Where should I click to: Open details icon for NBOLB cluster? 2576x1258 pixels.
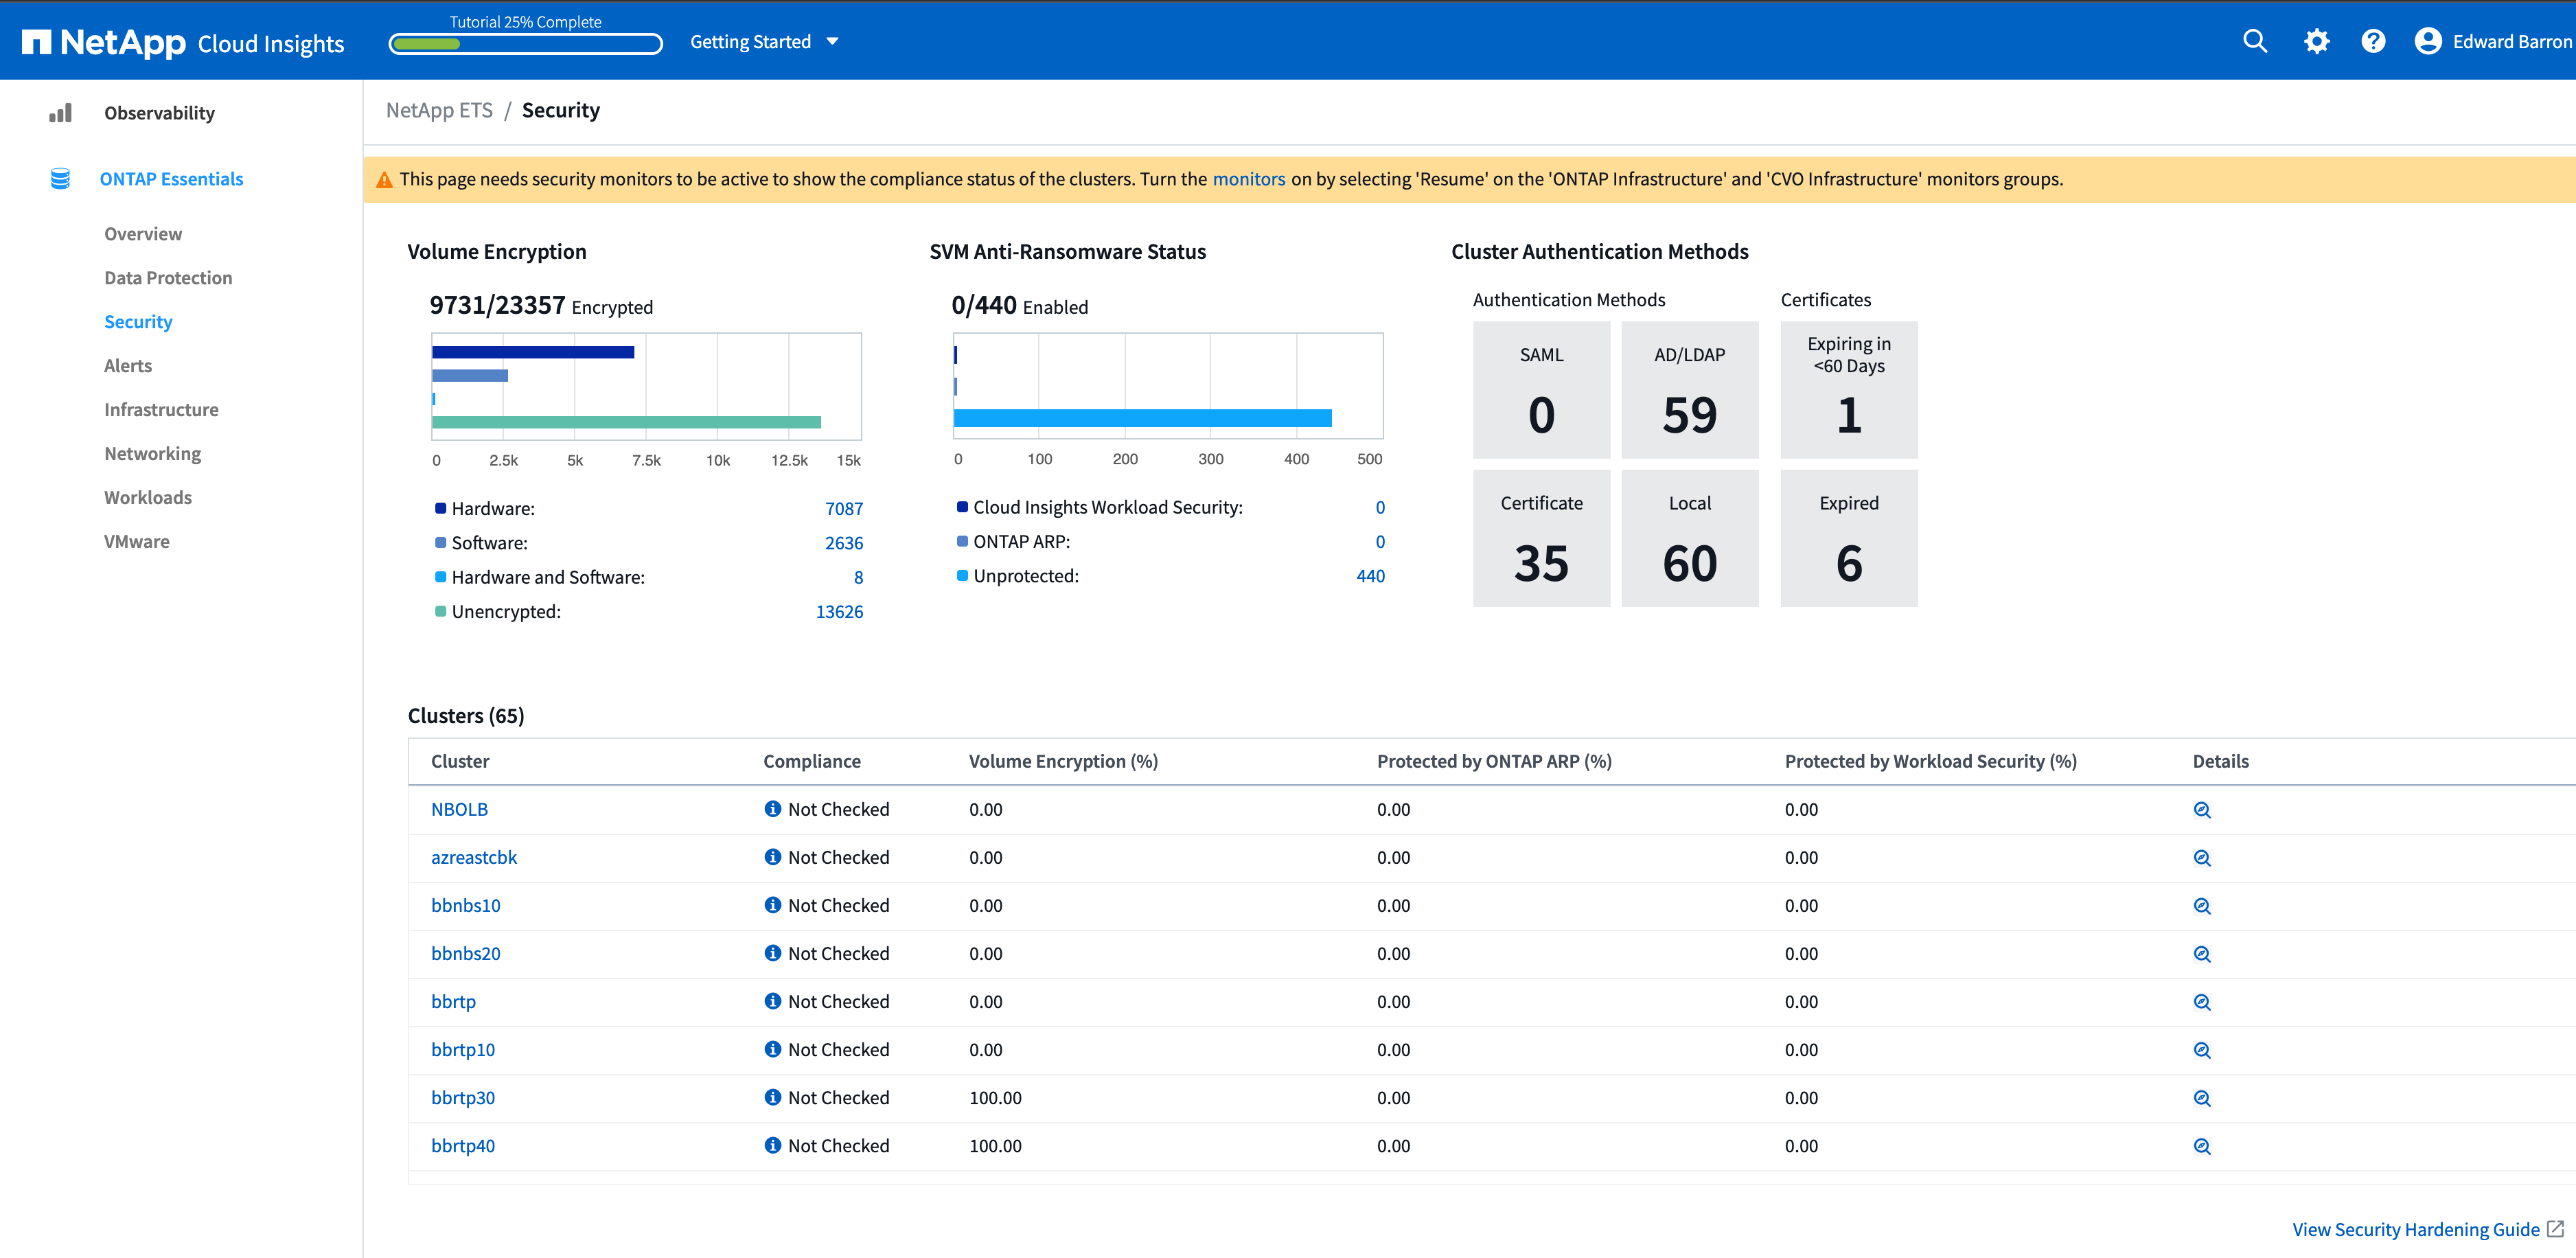2201,810
